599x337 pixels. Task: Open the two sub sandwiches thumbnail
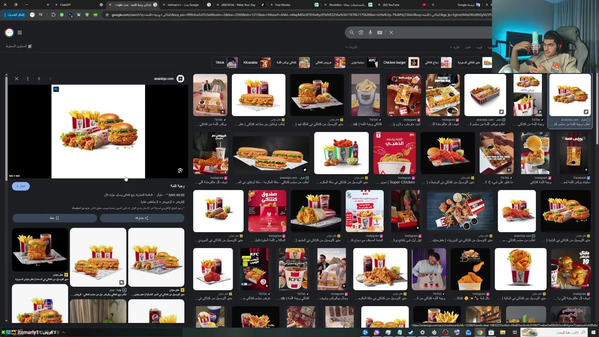pos(271,153)
